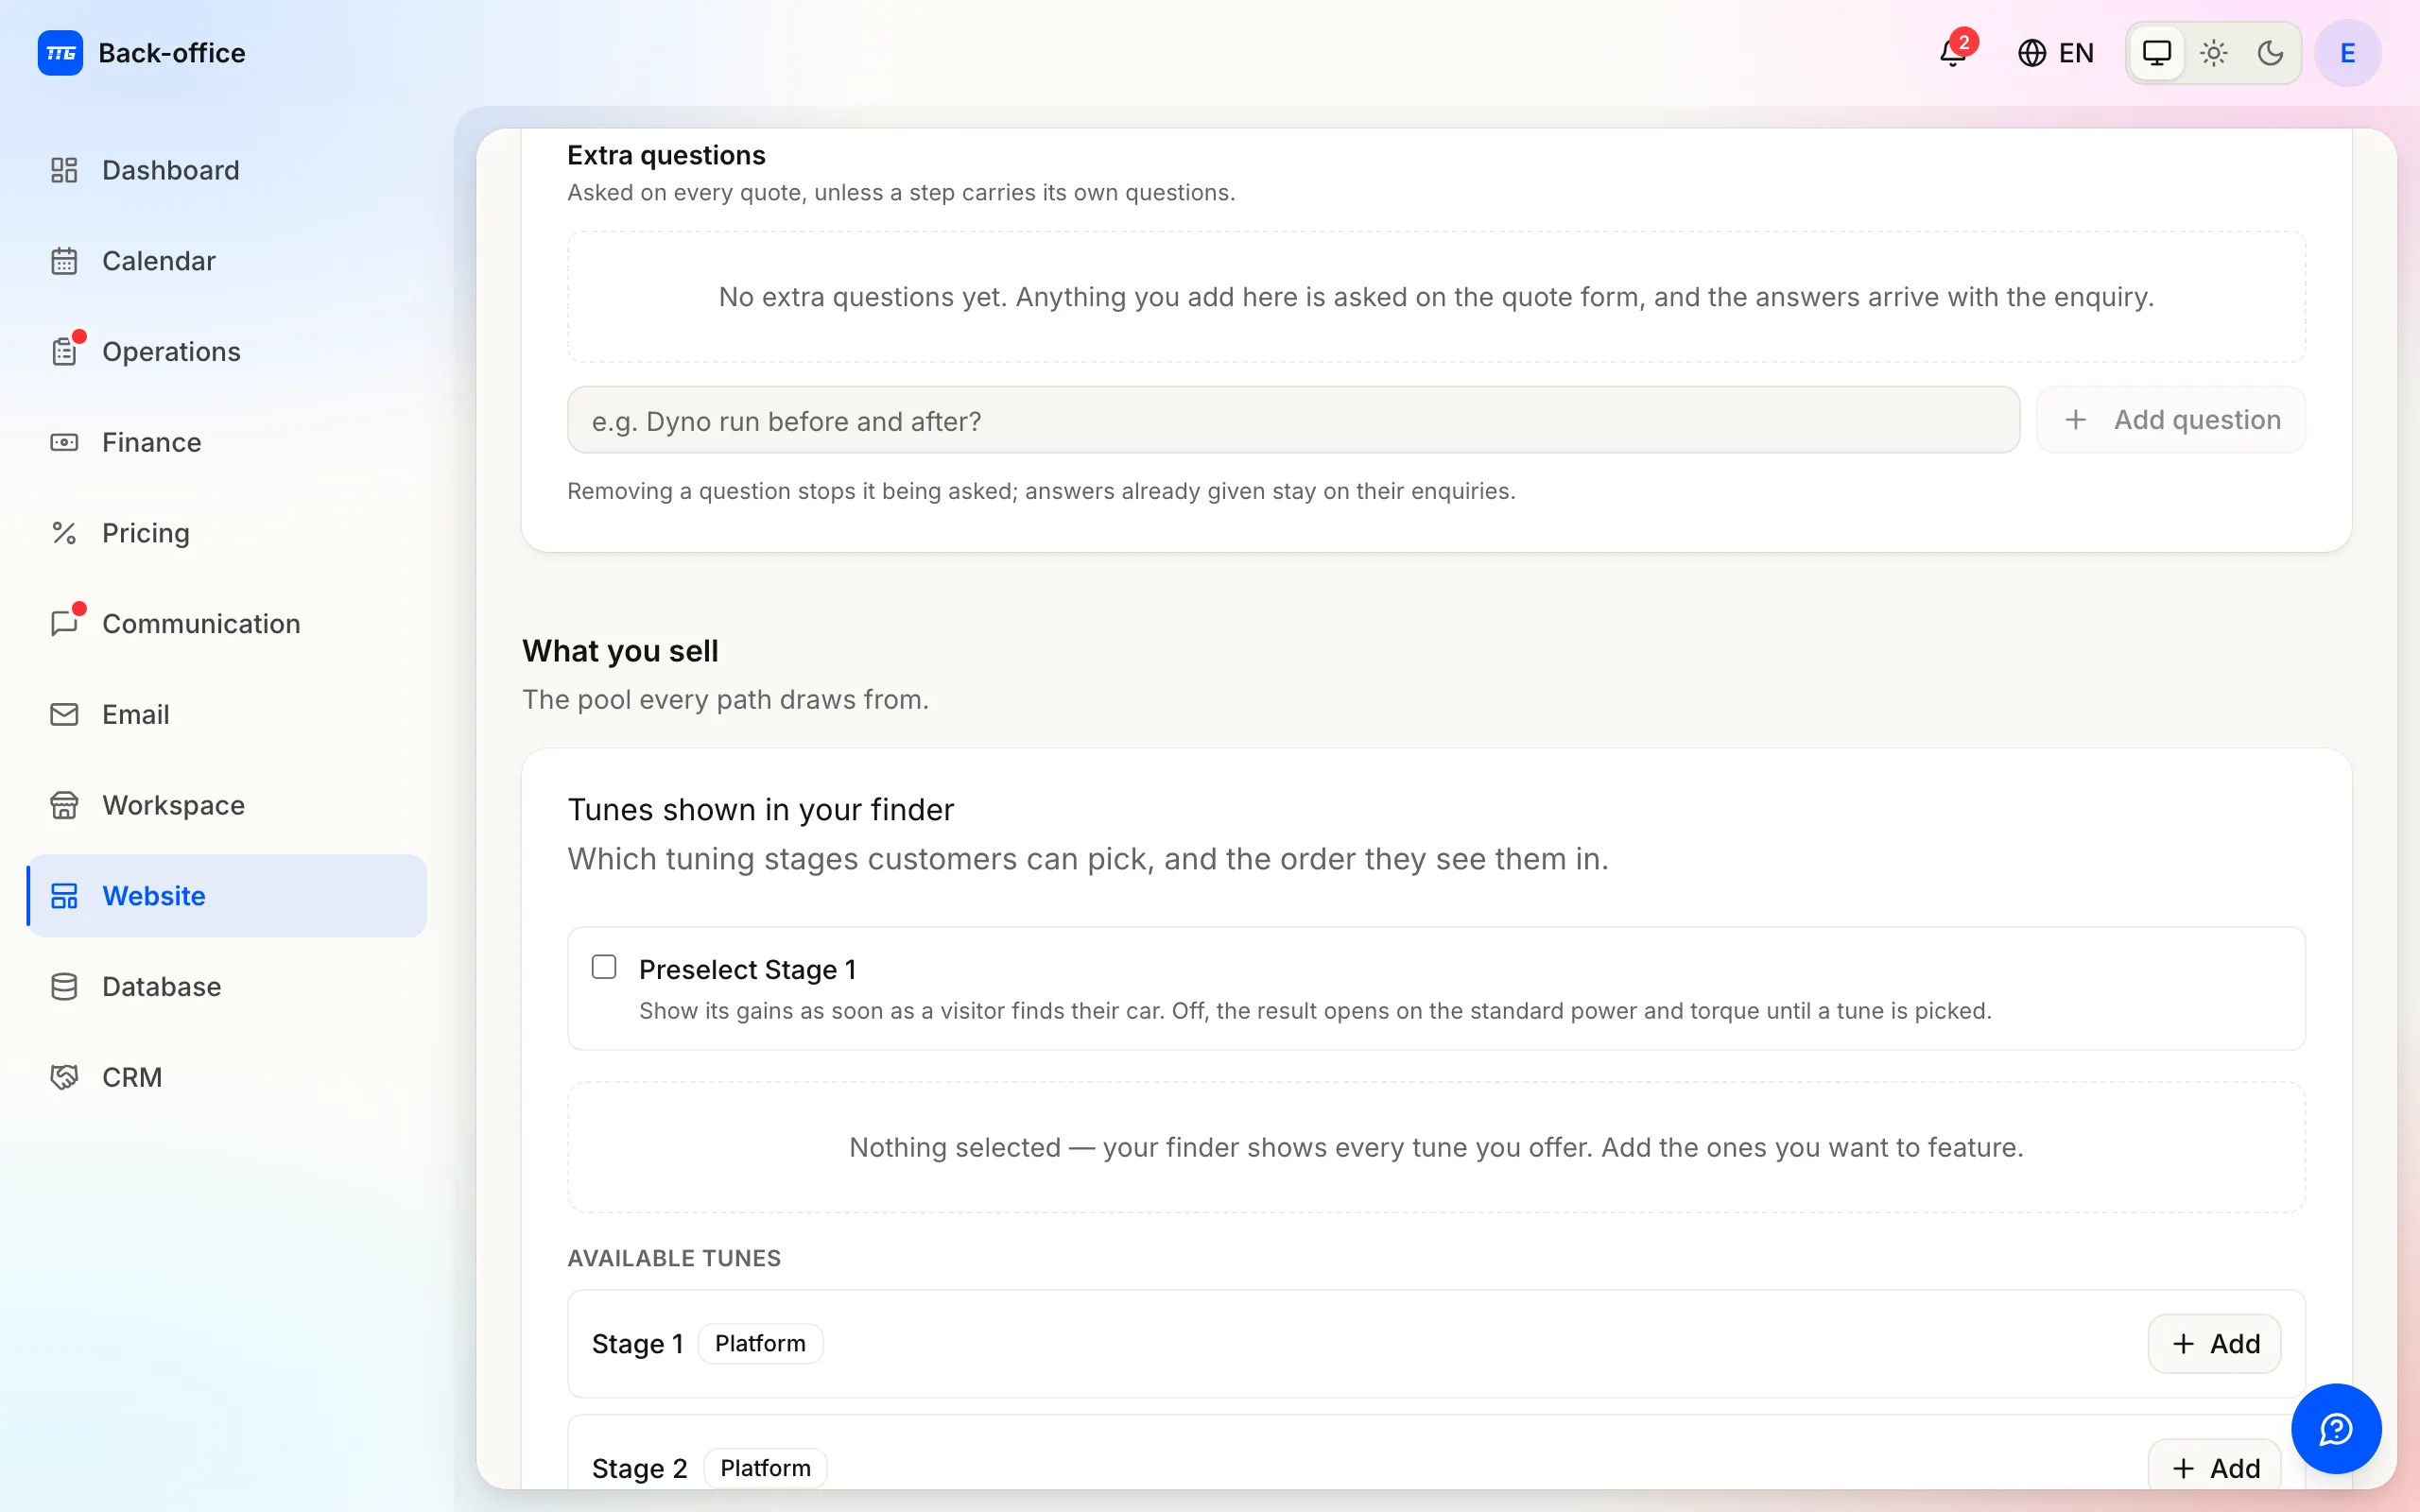Image resolution: width=2420 pixels, height=1512 pixels.
Task: Open the EN language selector
Action: click(2056, 53)
